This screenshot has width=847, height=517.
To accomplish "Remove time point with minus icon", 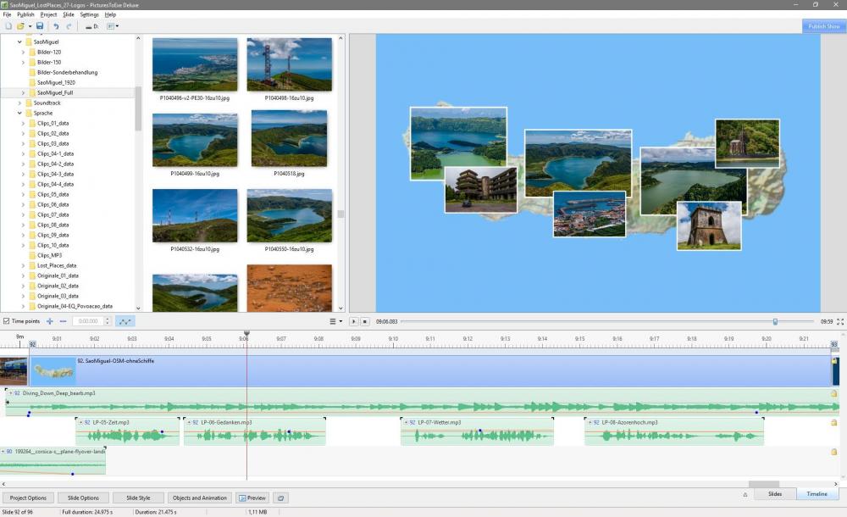I will pos(63,321).
